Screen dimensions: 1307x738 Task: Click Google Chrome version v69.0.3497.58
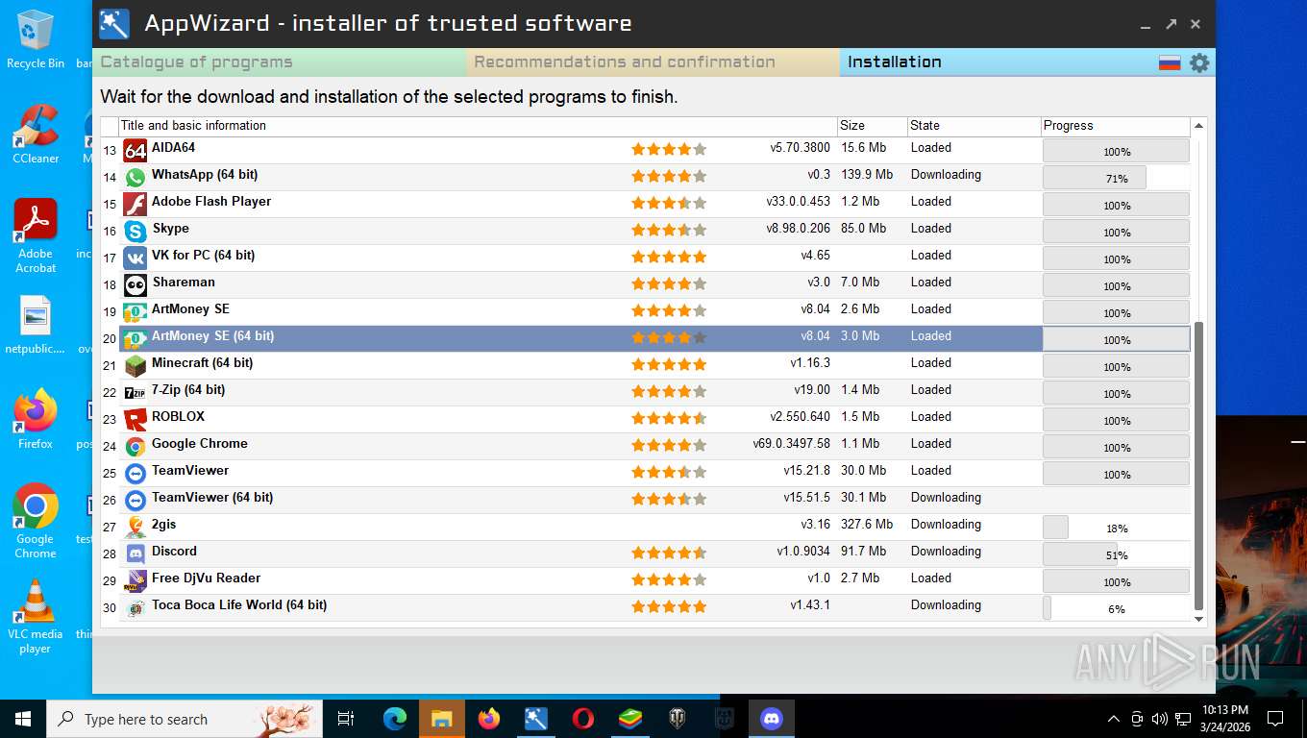coord(791,444)
